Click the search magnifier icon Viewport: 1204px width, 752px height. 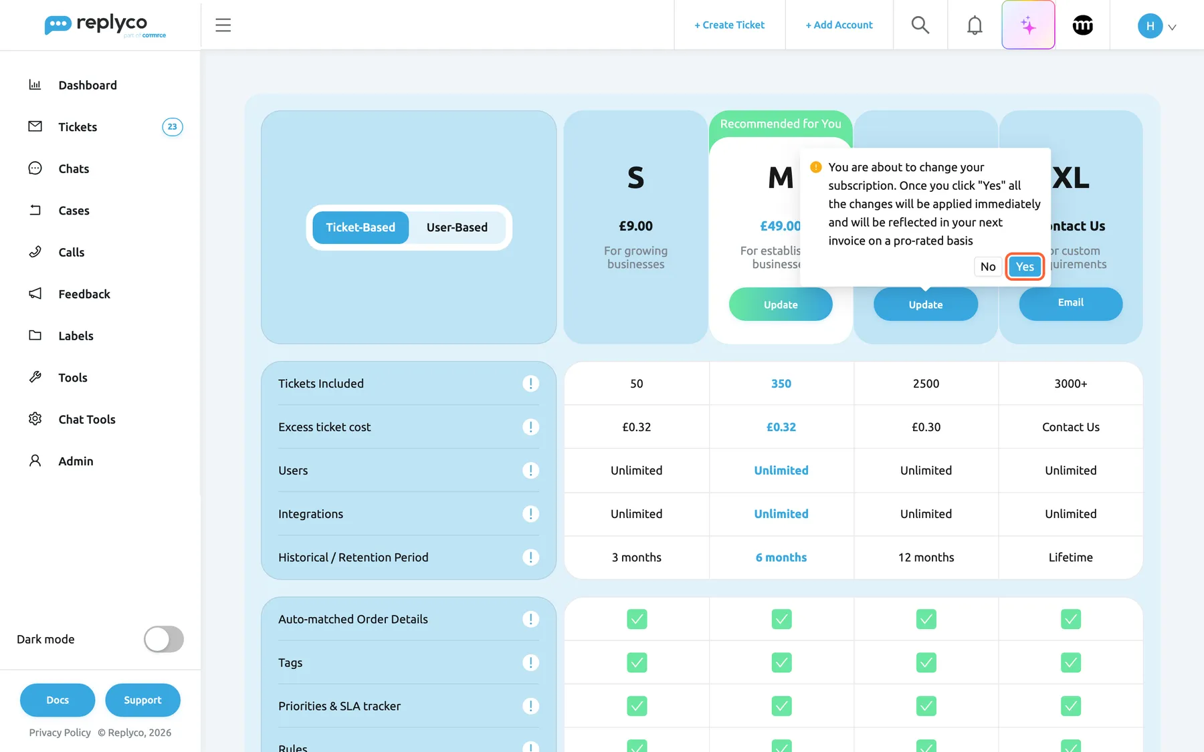pos(920,25)
